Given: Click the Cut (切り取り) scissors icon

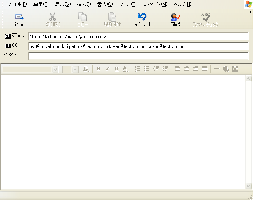Looking at the screenshot, I should coord(52,17).
